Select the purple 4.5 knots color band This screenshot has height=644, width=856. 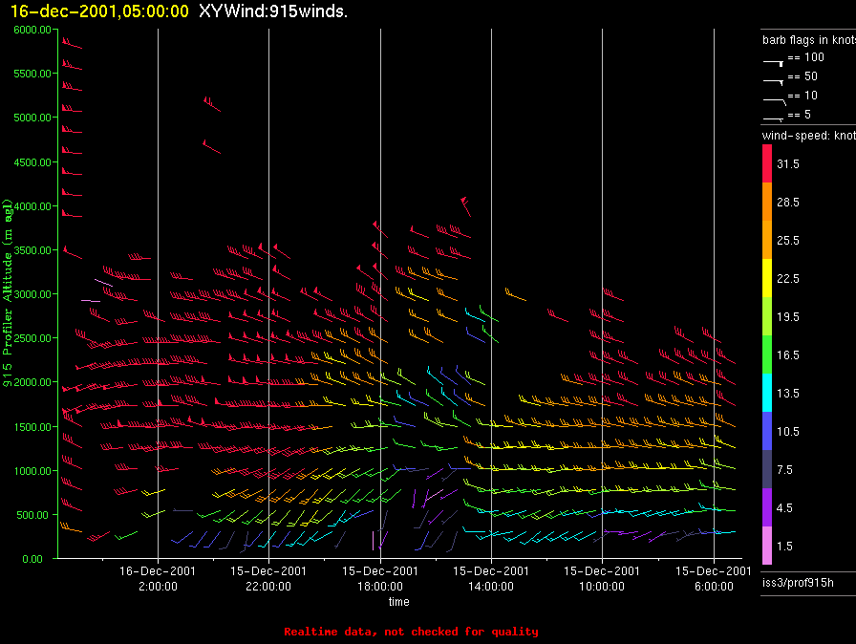coord(767,507)
